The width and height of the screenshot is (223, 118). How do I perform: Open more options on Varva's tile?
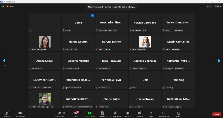93,16
